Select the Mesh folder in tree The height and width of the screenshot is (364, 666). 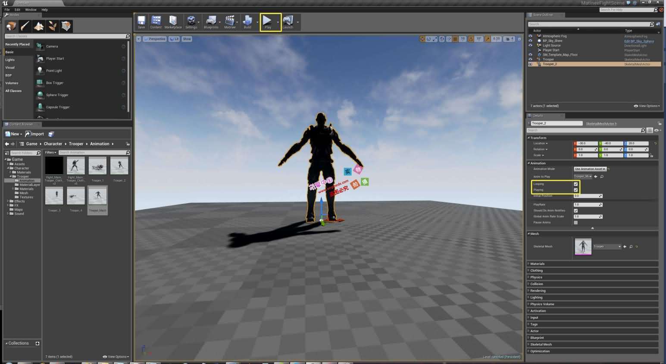click(23, 193)
